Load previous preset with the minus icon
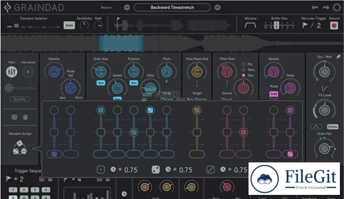 127,7
